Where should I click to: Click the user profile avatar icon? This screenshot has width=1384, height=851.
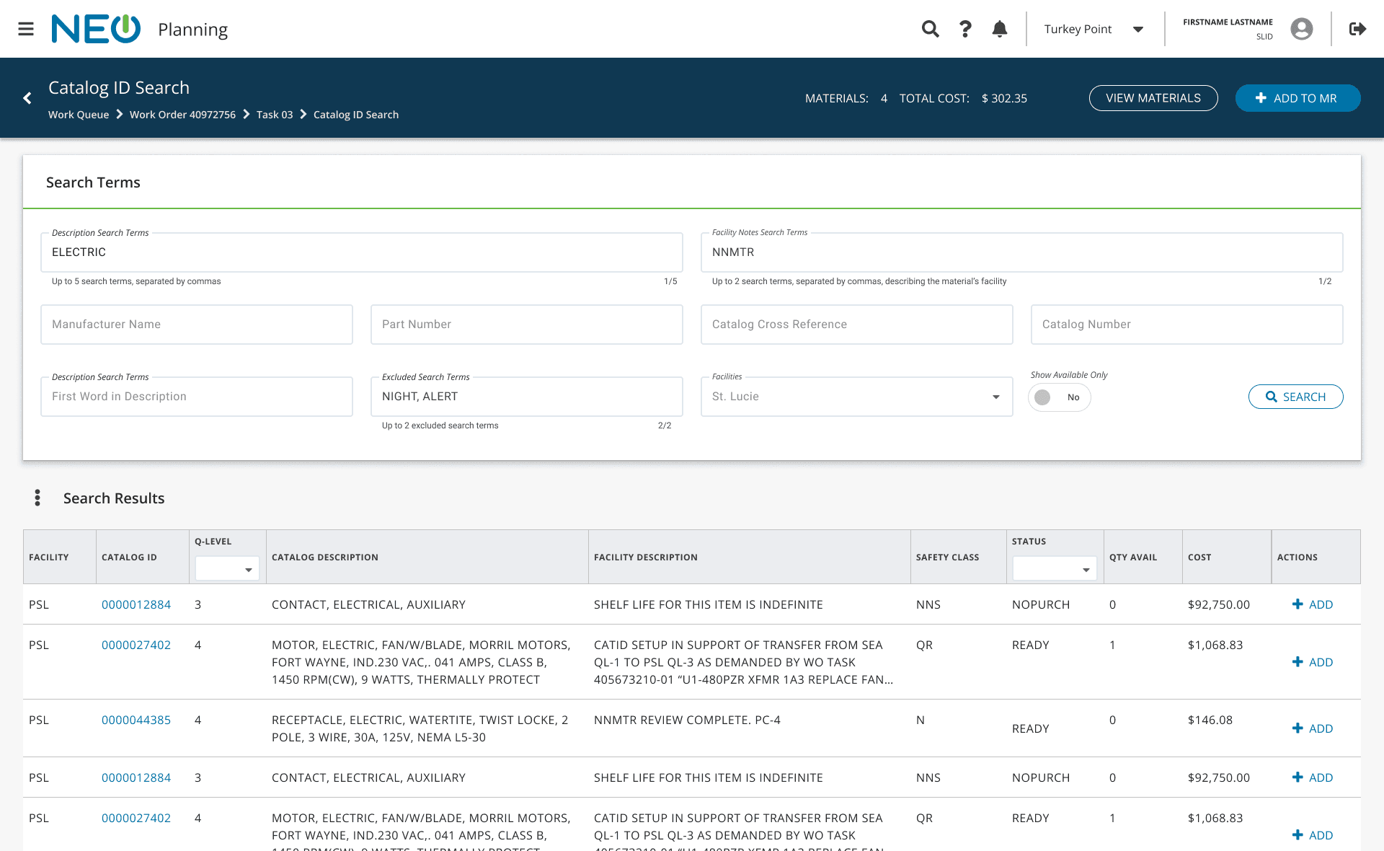(x=1301, y=29)
